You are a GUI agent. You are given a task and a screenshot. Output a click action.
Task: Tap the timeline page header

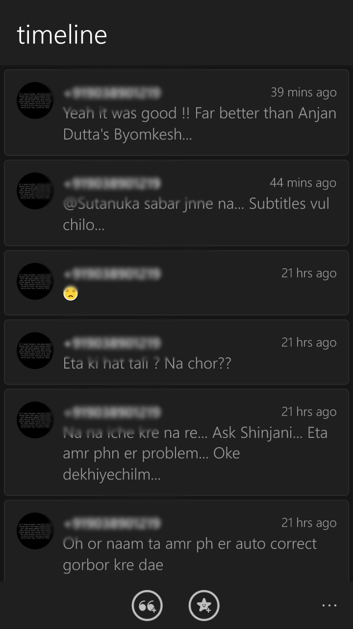point(62,35)
